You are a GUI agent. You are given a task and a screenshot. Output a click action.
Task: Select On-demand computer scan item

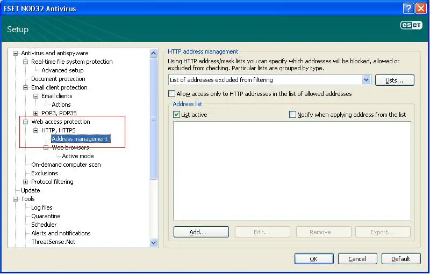66,165
